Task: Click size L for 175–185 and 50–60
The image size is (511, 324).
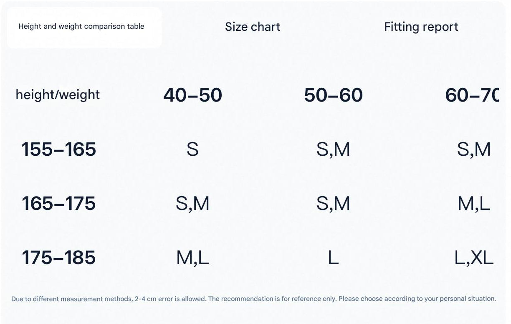Action: pos(333,258)
